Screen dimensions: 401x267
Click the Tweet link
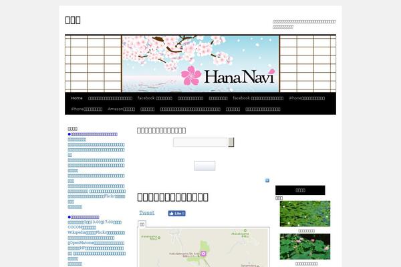(x=147, y=212)
